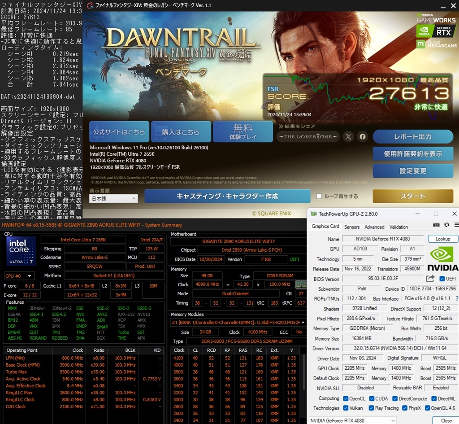459x424 pixels.
Task: Click the Subvendor field showing Palit
Action: 362,288
